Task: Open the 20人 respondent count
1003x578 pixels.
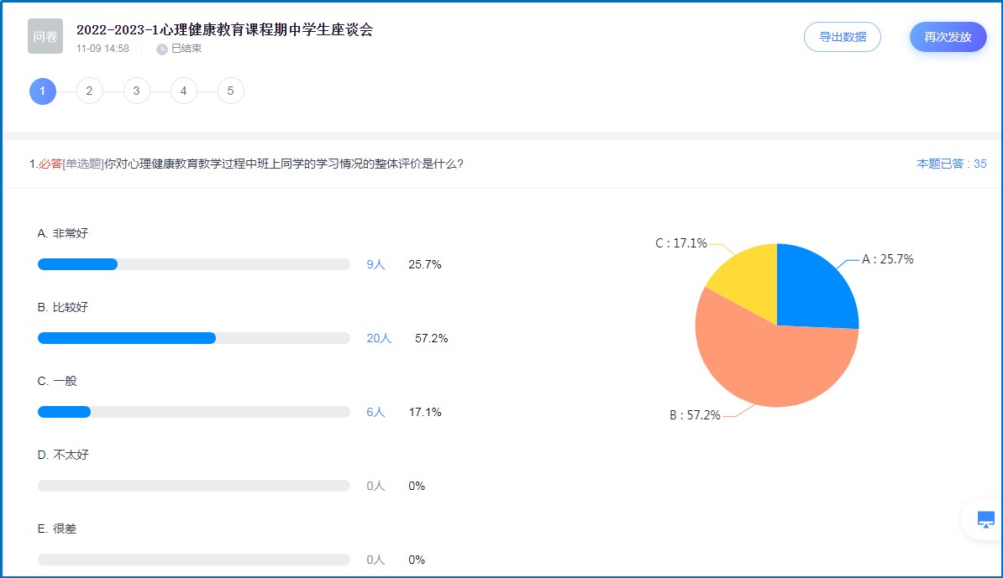Action: 379,338
